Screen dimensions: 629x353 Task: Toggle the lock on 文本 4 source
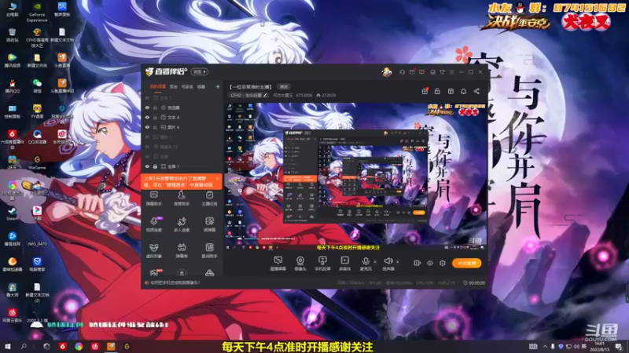click(155, 117)
